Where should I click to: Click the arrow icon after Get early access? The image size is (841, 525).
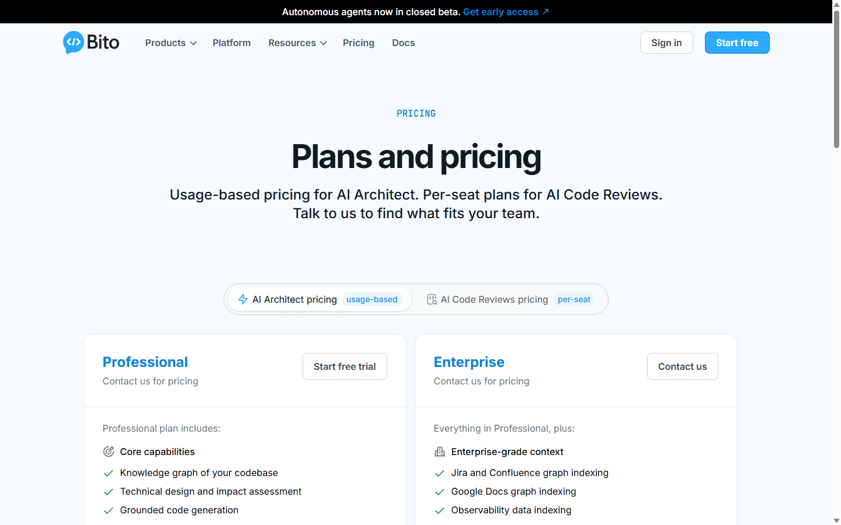[x=545, y=12]
